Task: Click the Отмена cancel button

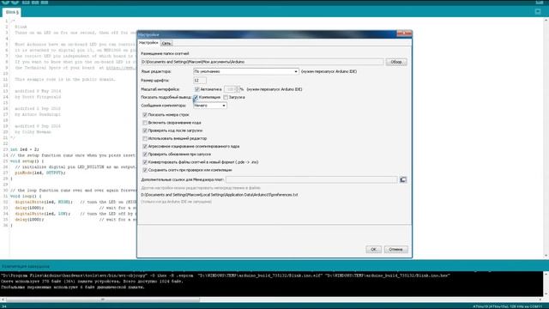Action: pyautogui.click(x=395, y=250)
